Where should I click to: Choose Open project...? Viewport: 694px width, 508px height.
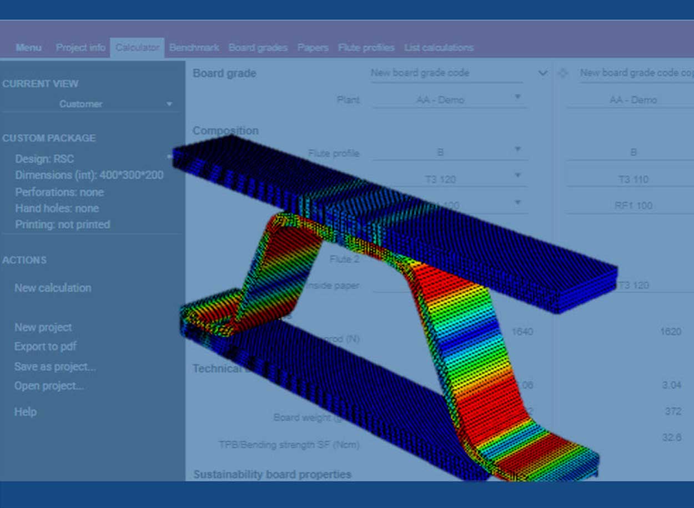[x=49, y=386]
